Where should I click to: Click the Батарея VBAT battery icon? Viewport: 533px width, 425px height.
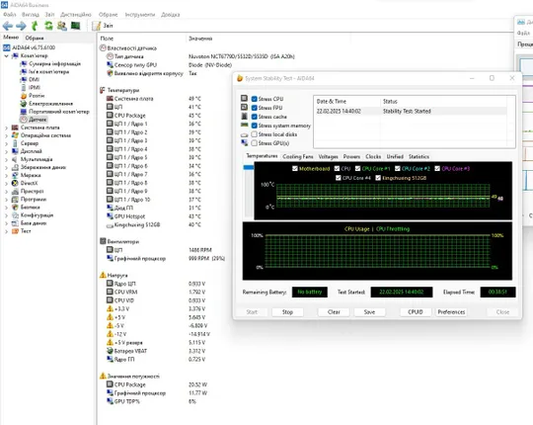(x=110, y=351)
